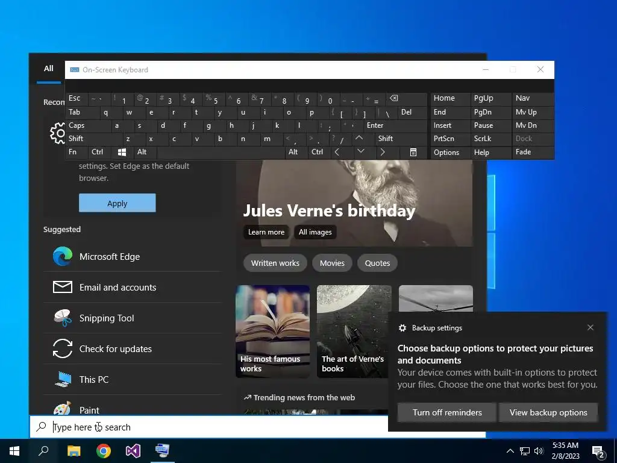Tap the Insert key on keyboard
The height and width of the screenshot is (463, 617).
450,125
